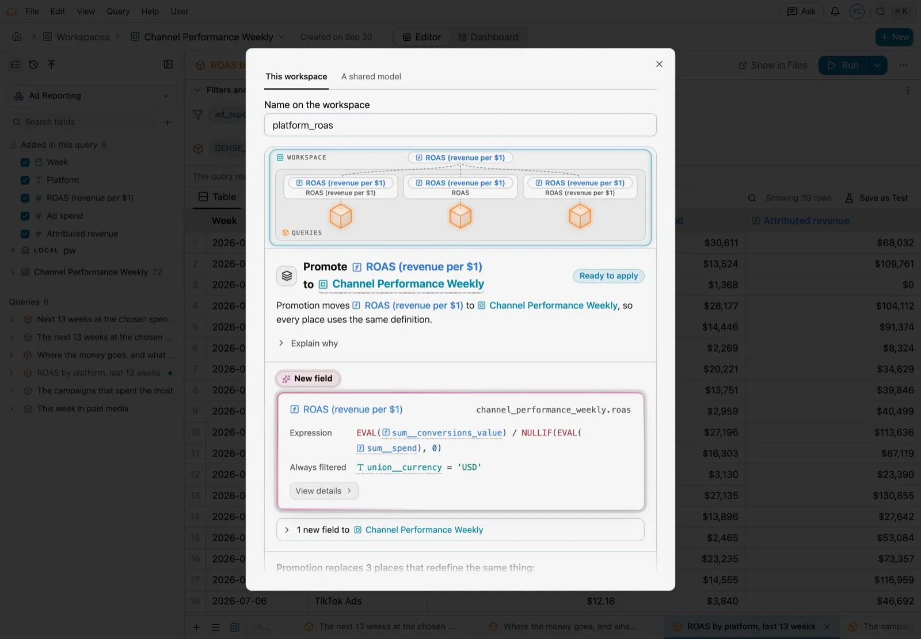Uncheck Ad spend field checkbox
Viewport: 921px width, 639px height.
tap(25, 216)
